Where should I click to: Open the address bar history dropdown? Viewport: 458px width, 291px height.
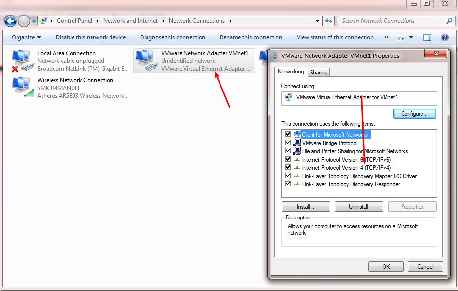pos(317,21)
